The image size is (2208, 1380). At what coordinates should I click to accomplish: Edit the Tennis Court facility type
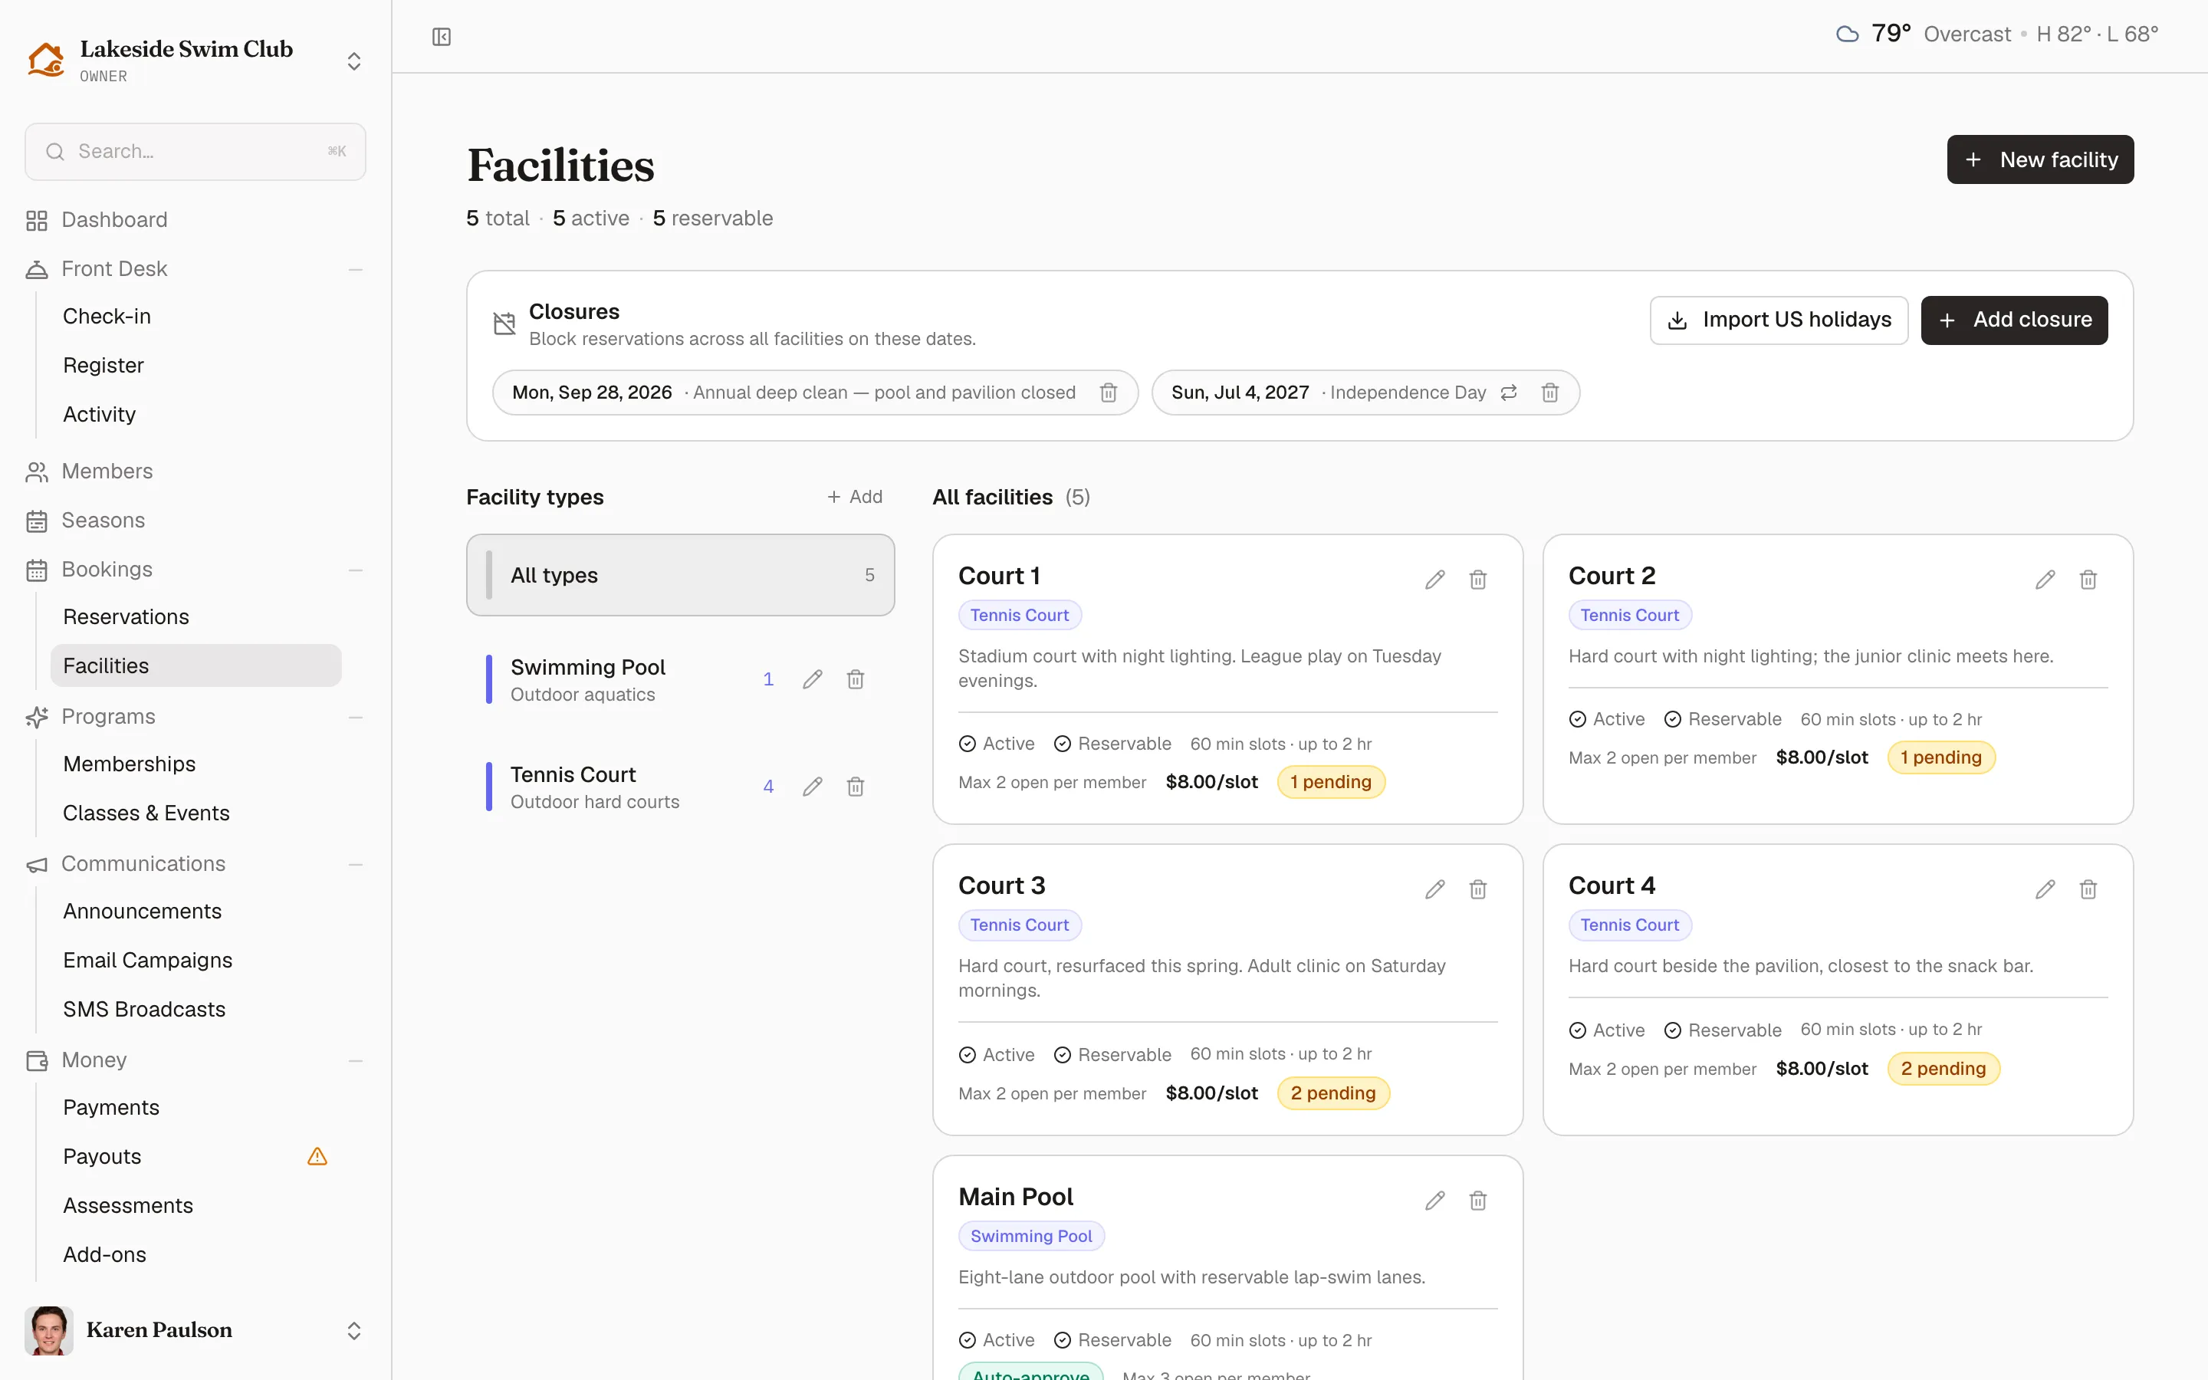point(813,787)
